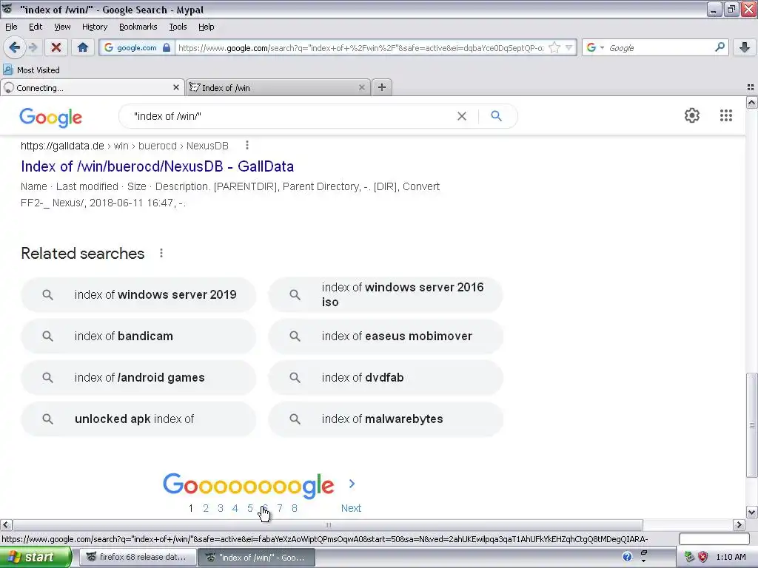The height and width of the screenshot is (568, 758).
Task: Open URL history dropdown arrow
Action: 569,47
